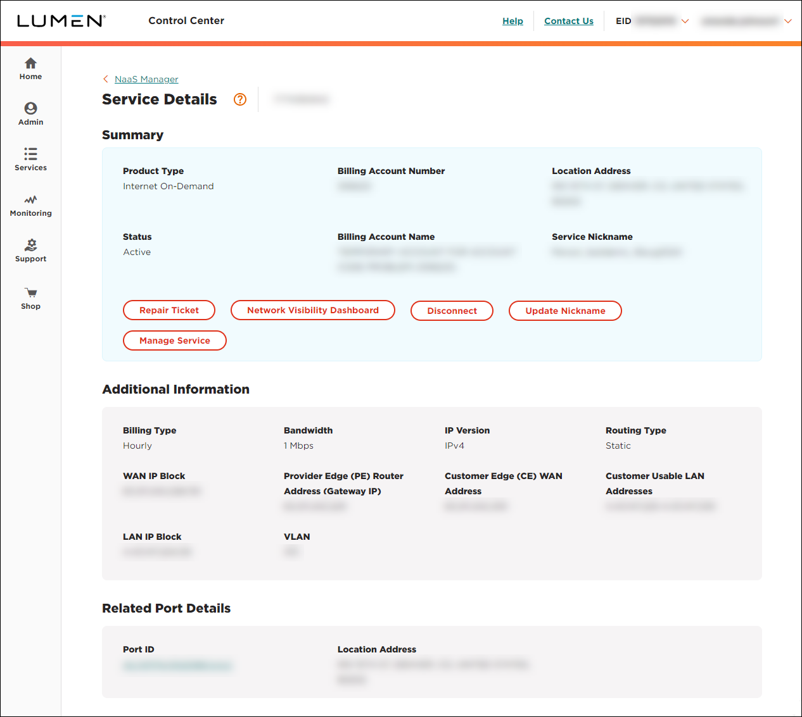
Task: Go back to NaaS Manager link
Action: (x=146, y=79)
